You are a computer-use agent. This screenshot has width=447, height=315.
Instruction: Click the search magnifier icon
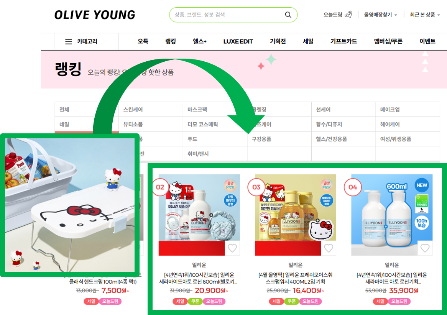288,15
